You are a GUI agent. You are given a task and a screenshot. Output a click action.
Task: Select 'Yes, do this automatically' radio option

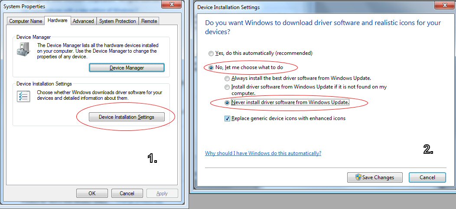click(x=260, y=54)
